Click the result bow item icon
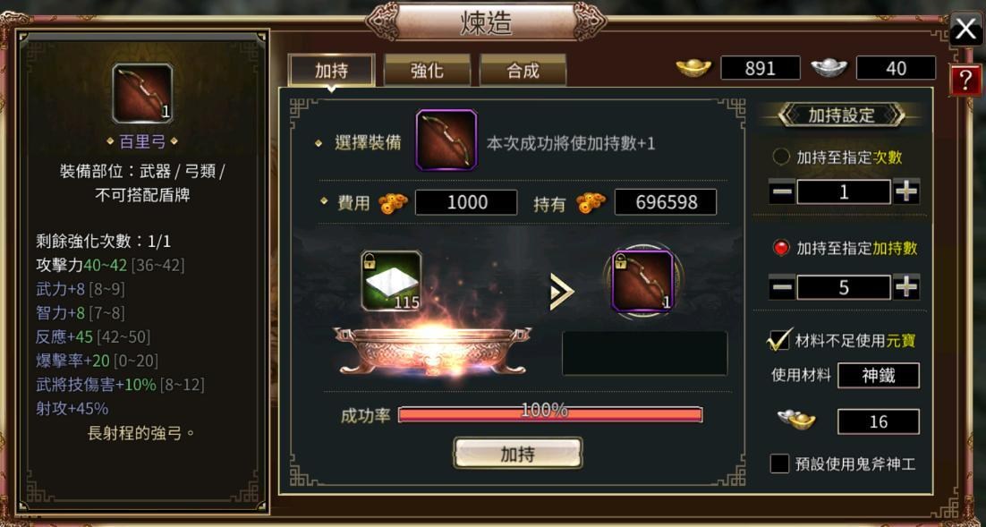 (x=642, y=280)
